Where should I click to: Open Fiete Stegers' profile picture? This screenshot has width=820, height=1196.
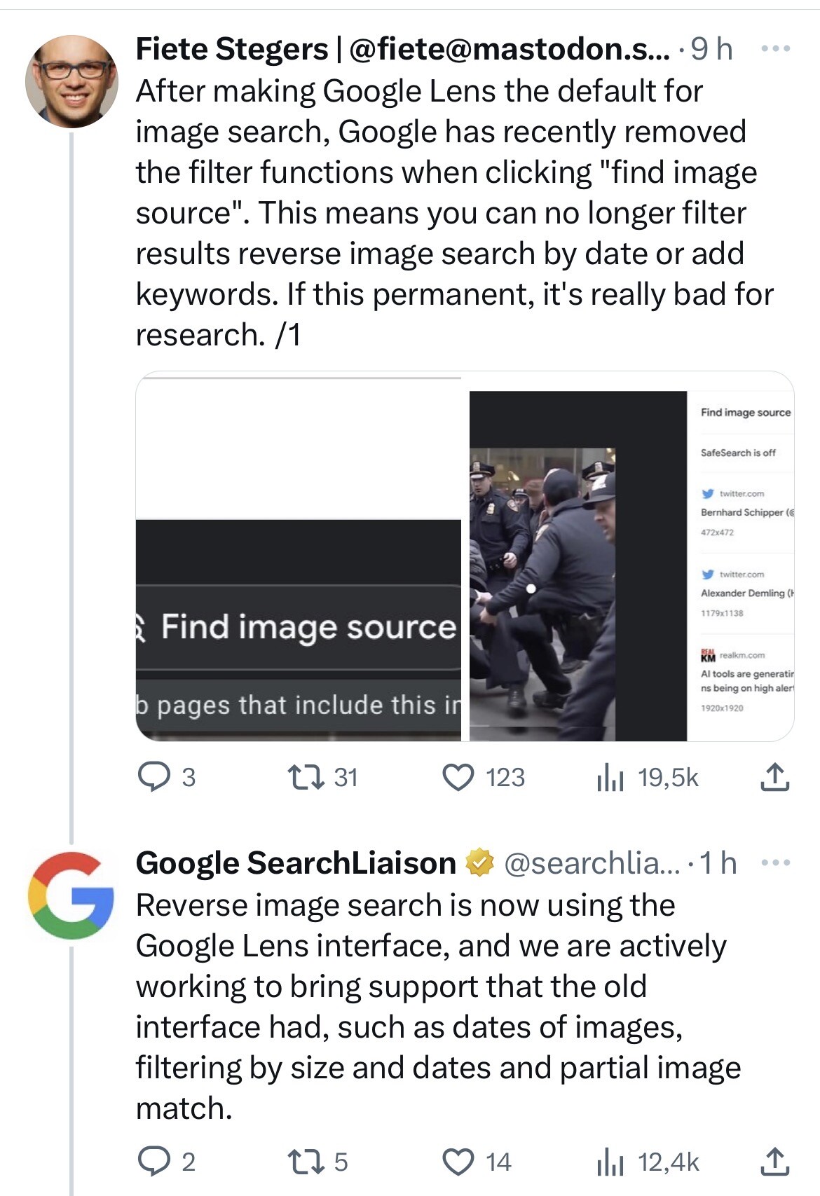pos(71,81)
